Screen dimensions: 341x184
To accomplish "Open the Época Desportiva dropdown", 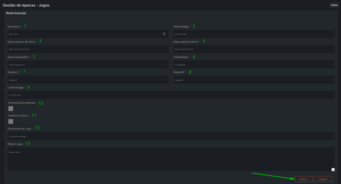I will (x=88, y=64).
